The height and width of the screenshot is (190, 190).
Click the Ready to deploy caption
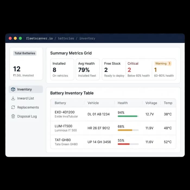114,76
